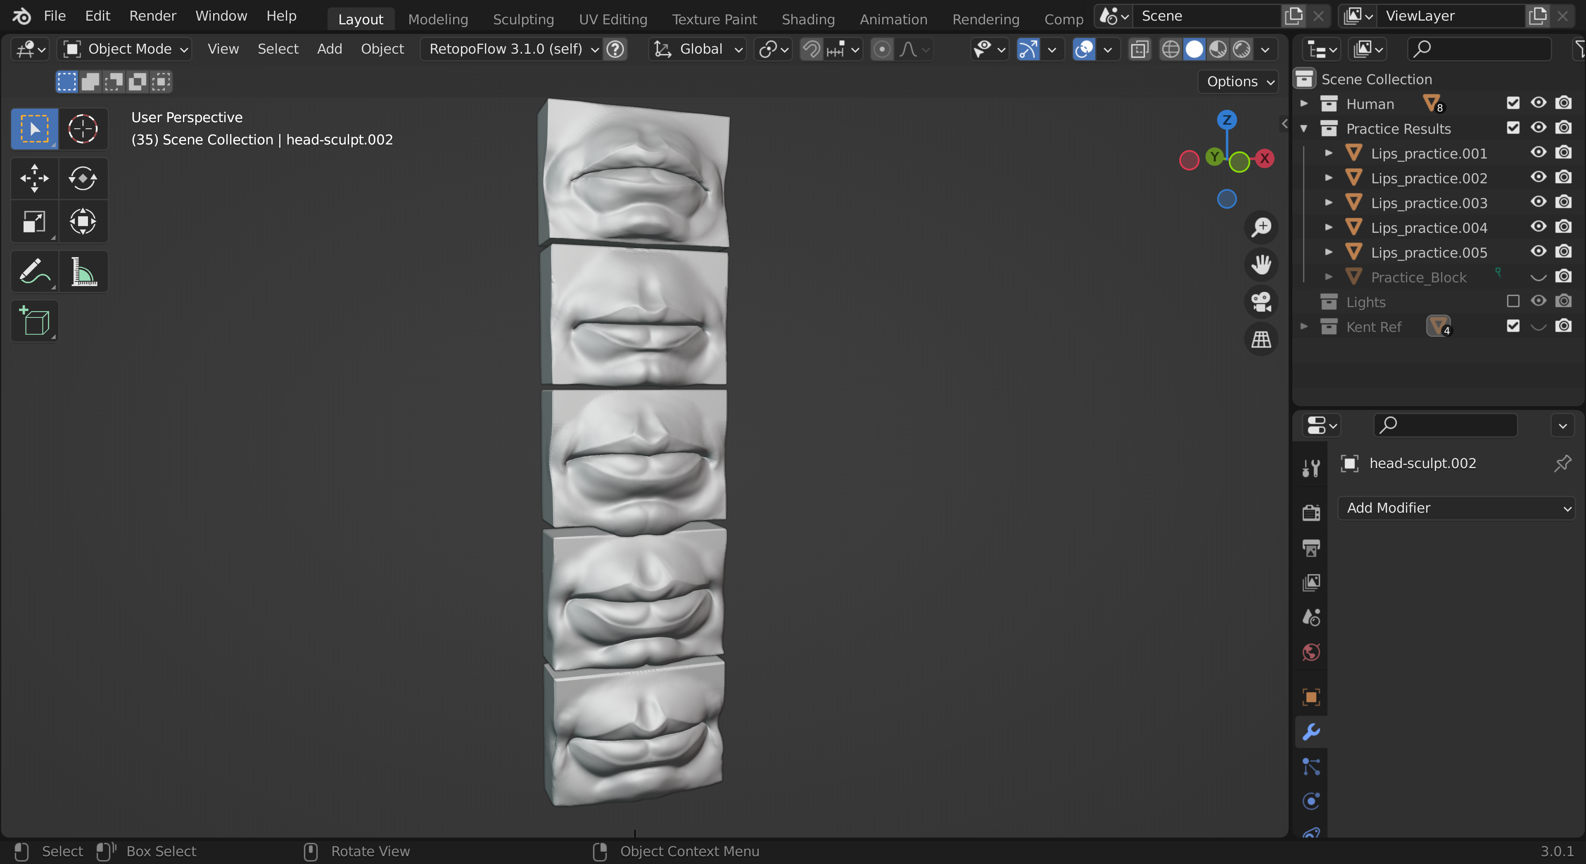Screen dimensions: 1586x864
Task: Choose the Measure tool
Action: tap(83, 271)
